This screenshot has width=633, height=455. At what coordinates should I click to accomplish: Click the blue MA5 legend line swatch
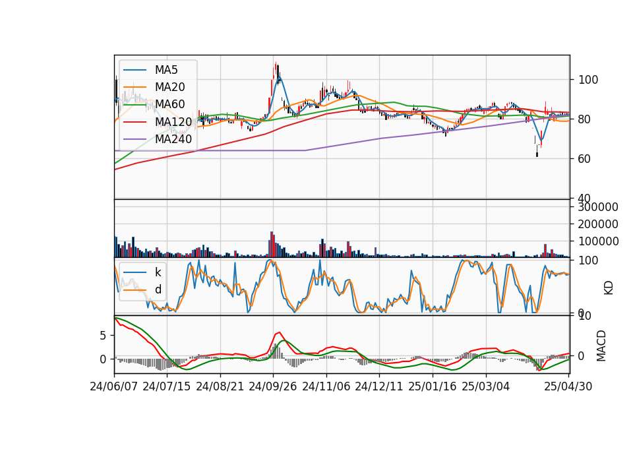135,70
